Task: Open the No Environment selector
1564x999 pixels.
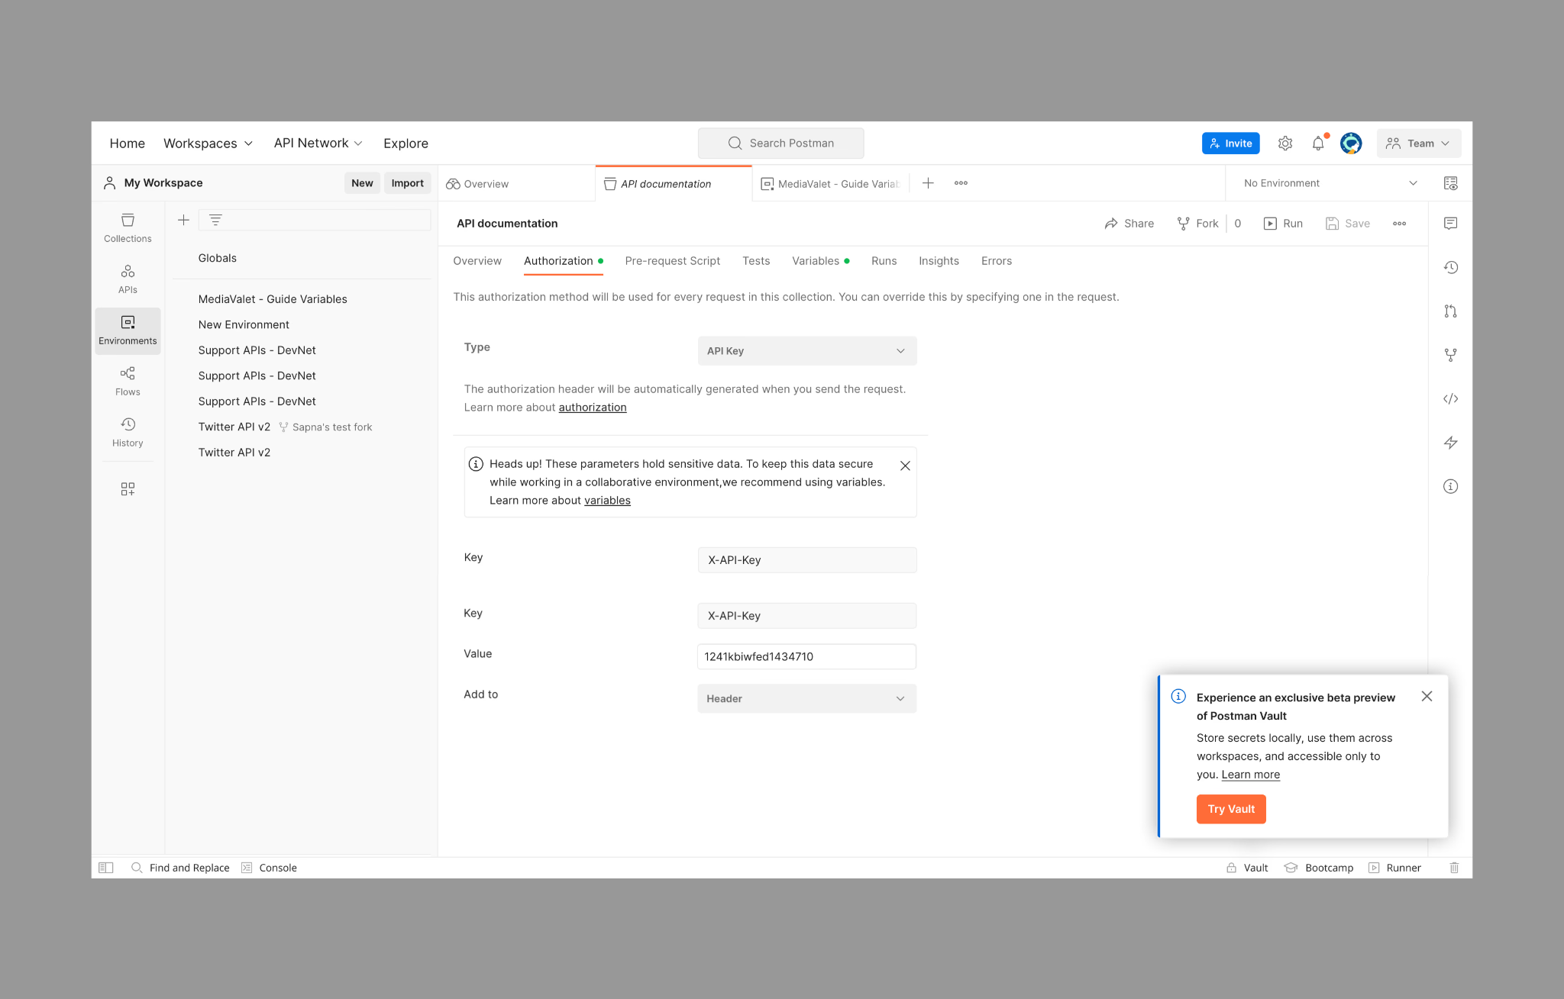Action: pos(1330,183)
